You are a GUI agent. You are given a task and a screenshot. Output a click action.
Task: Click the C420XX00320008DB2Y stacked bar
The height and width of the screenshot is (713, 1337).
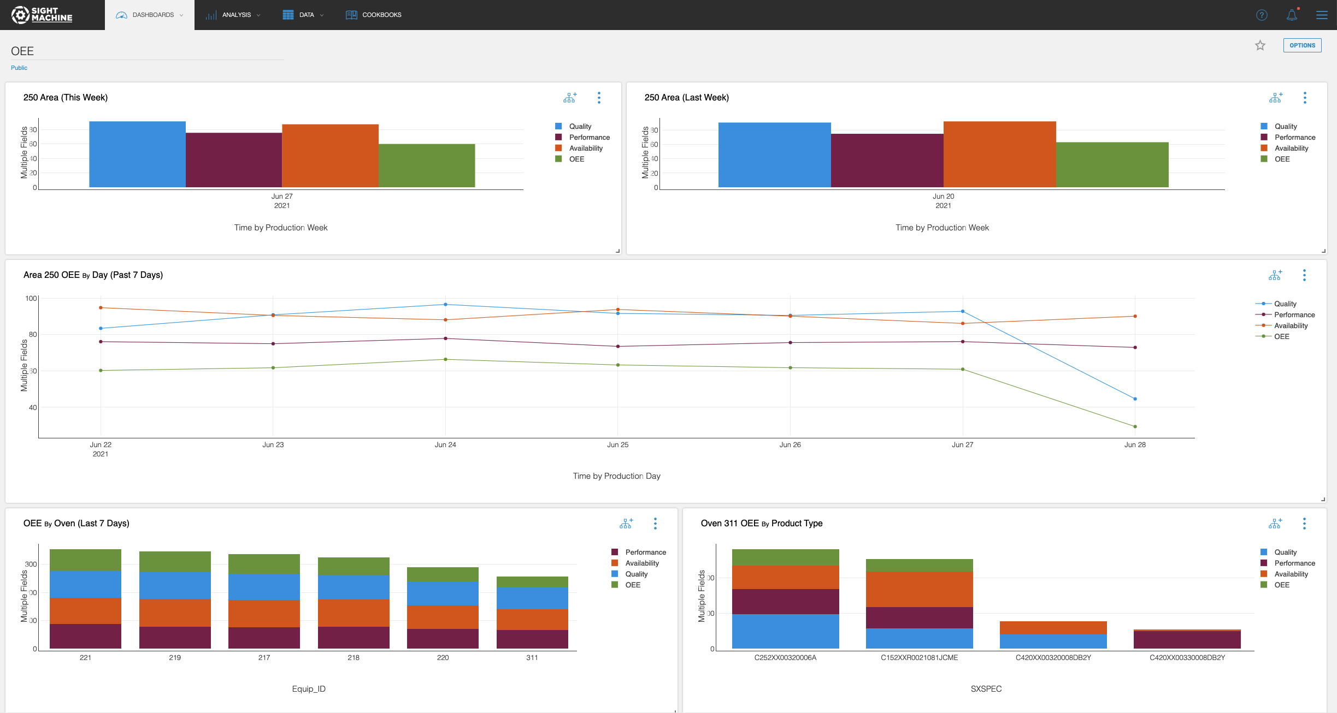click(1053, 635)
